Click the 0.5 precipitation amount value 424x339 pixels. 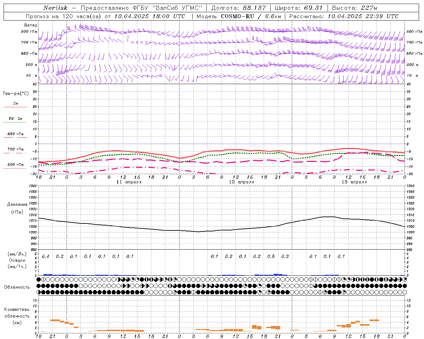click(271, 257)
